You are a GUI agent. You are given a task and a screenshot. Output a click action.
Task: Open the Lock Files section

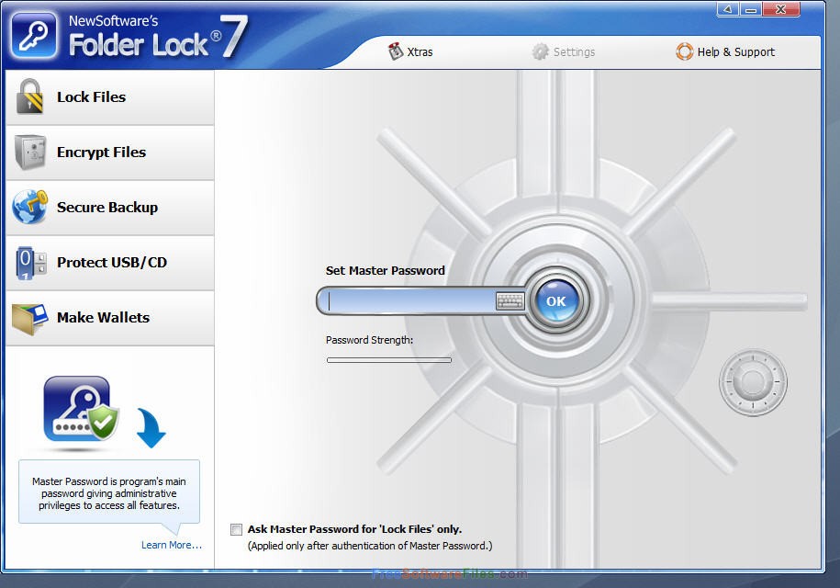pos(110,97)
